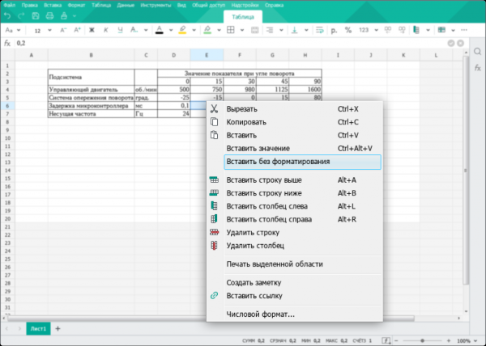The width and height of the screenshot is (486, 346).
Task: Click the 'Вставить строку выше' row icon
Action: [x=215, y=180]
